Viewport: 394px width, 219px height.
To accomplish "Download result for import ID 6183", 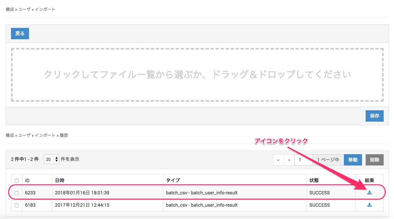I will pos(369,205).
